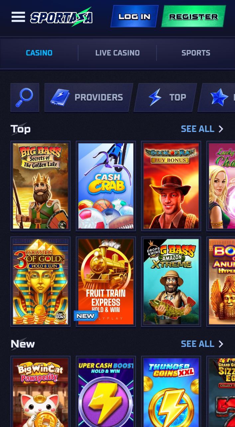
Task: Expand the Top section See All chevron
Action: coord(221,129)
